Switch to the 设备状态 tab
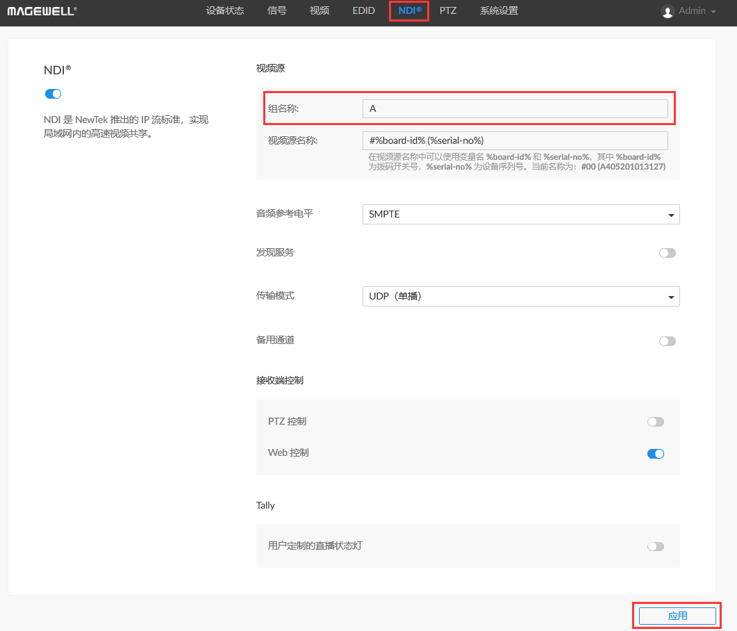Viewport: 737px width, 631px height. (225, 11)
